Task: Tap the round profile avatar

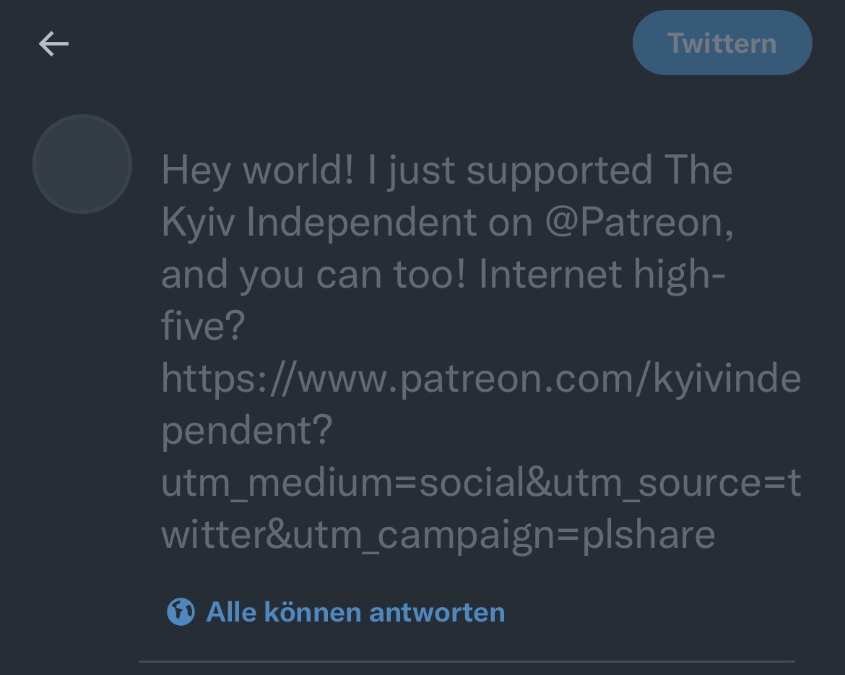Action: (x=82, y=164)
